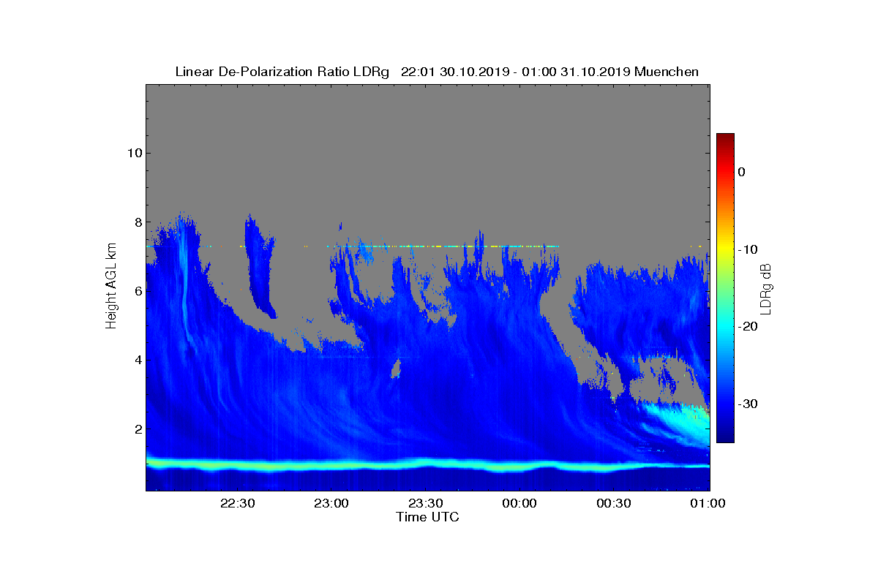Click the 'LDRg dB' colorbar label
The height and width of the screenshot is (585, 878).
point(765,288)
